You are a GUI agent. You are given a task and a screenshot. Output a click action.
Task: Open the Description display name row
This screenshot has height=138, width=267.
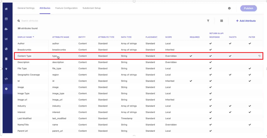23,62
